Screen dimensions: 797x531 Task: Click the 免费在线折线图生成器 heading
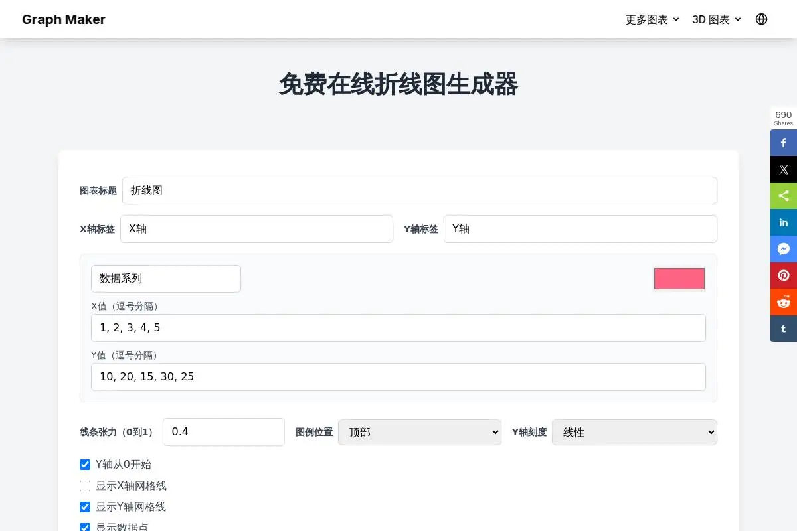(x=398, y=84)
